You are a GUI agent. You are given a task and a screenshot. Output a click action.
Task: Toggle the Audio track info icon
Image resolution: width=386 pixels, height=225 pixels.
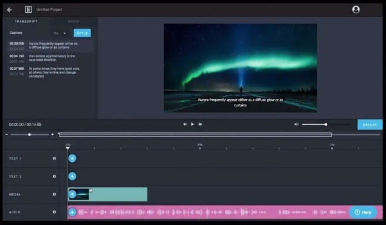tap(54, 212)
